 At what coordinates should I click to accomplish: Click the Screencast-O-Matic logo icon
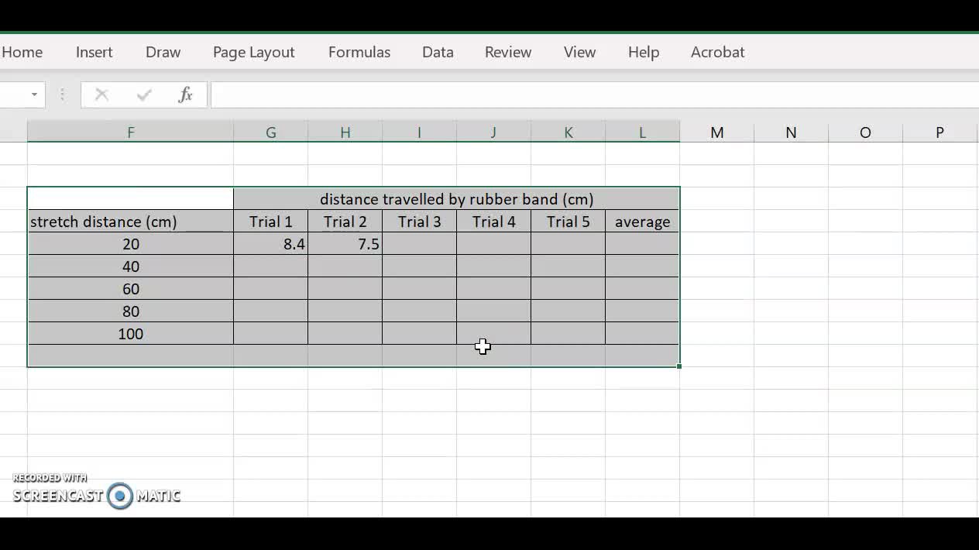[120, 496]
